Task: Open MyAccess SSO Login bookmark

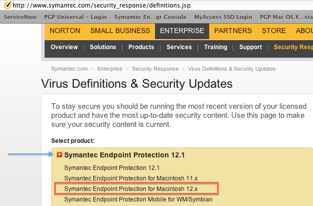Action: coord(223,17)
